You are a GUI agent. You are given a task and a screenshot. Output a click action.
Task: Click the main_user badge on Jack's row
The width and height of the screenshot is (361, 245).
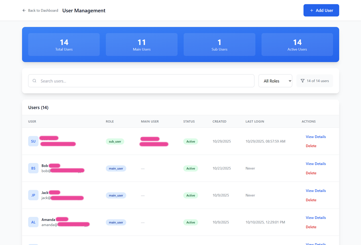point(116,195)
